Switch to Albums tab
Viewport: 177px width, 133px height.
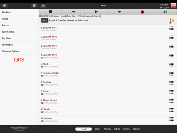click(107, 129)
